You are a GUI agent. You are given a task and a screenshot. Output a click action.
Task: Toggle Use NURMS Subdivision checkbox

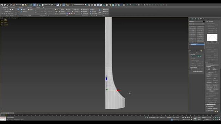(x=207, y=108)
